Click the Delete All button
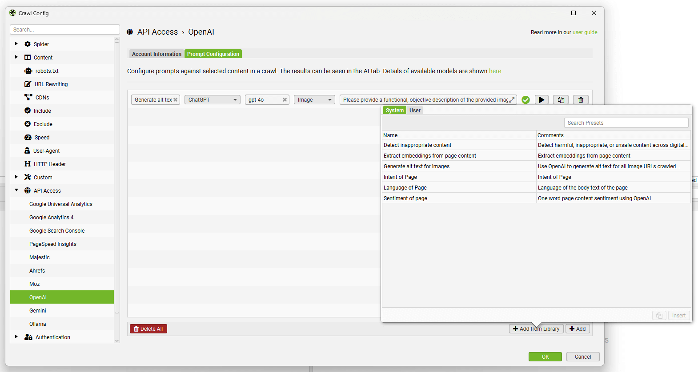This screenshot has width=698, height=372. click(x=148, y=329)
